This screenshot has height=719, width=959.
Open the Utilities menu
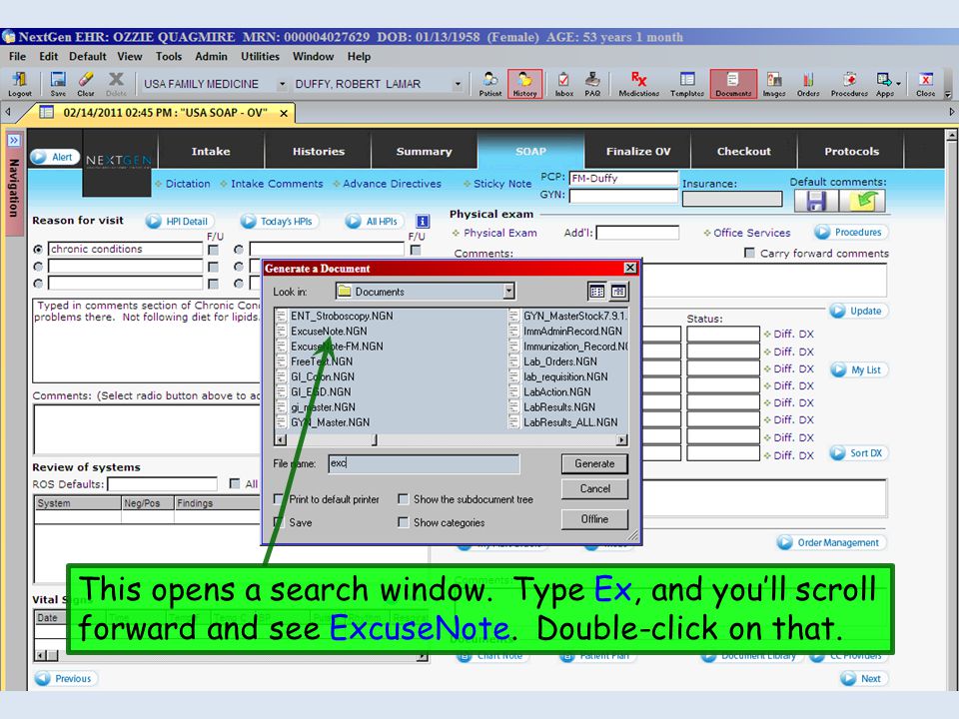tap(260, 56)
